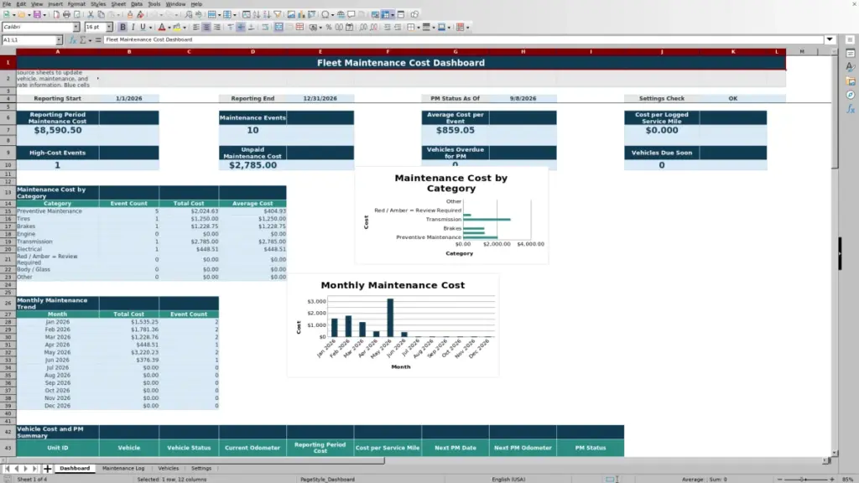The width and height of the screenshot is (859, 483).
Task: Open sidebar Properties panel icon
Action: 851,54
